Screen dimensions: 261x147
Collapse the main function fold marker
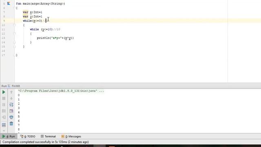pos(14,8)
